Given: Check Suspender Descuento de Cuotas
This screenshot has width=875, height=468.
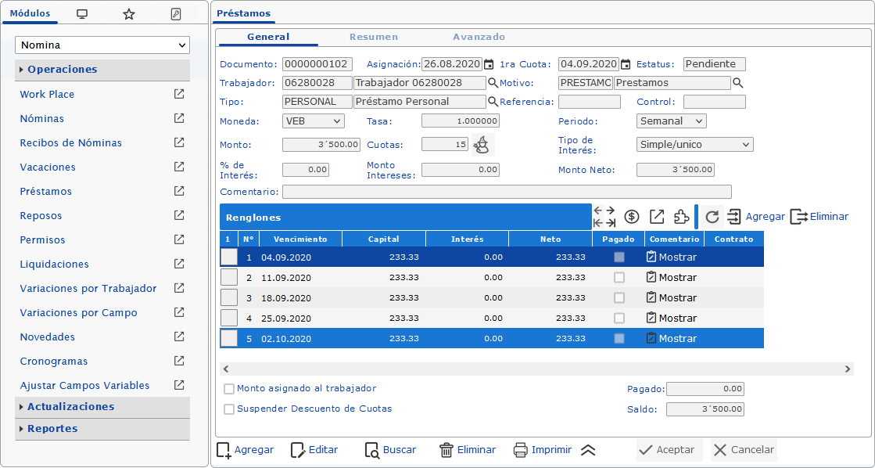Looking at the screenshot, I should [229, 409].
